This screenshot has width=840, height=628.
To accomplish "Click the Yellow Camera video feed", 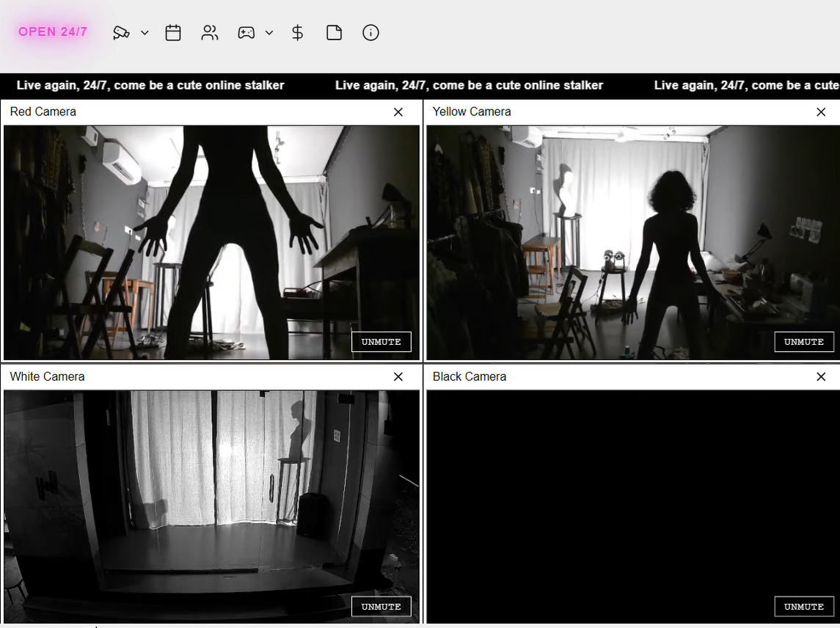I will [x=633, y=243].
